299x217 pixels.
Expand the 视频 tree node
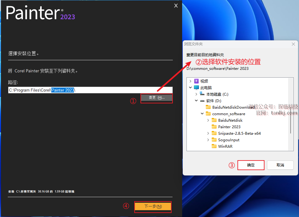point(190,81)
